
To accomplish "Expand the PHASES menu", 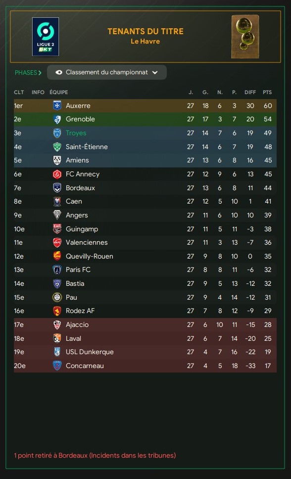I will coord(28,73).
